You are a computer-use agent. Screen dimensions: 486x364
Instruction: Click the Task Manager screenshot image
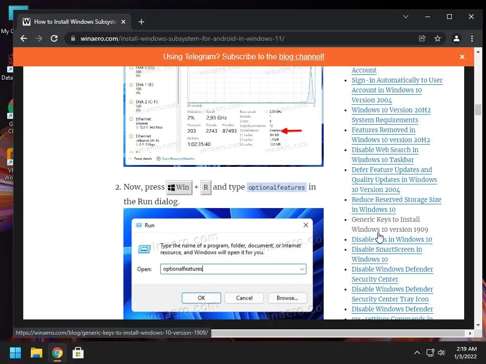click(x=223, y=117)
